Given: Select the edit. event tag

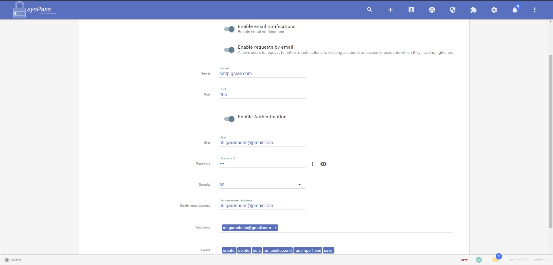Looking at the screenshot, I should (257, 250).
